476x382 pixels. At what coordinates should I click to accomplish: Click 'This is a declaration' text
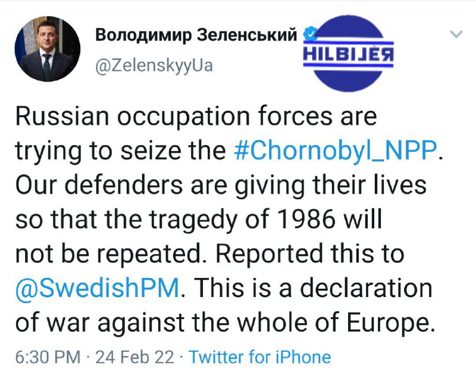(311, 288)
